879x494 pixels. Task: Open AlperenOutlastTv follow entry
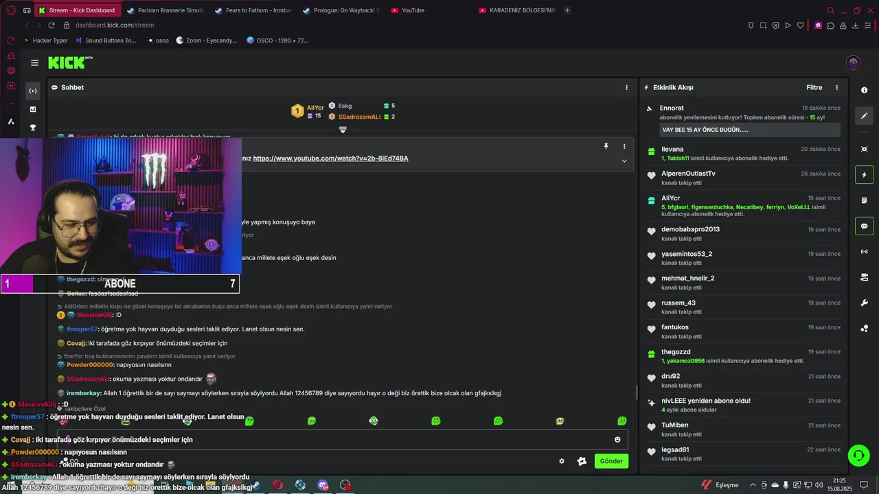pos(742,178)
